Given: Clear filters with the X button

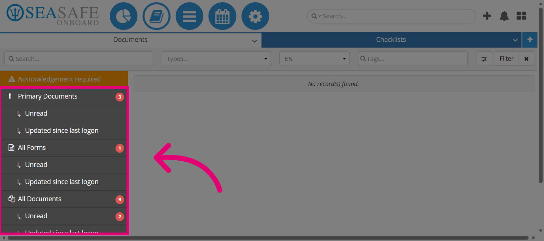Looking at the screenshot, I should pyautogui.click(x=526, y=59).
